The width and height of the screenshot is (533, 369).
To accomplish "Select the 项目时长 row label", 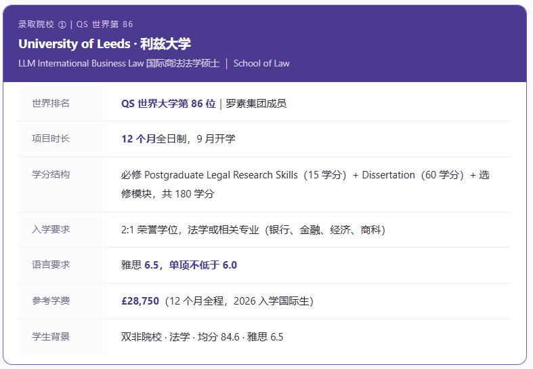I will pos(51,138).
